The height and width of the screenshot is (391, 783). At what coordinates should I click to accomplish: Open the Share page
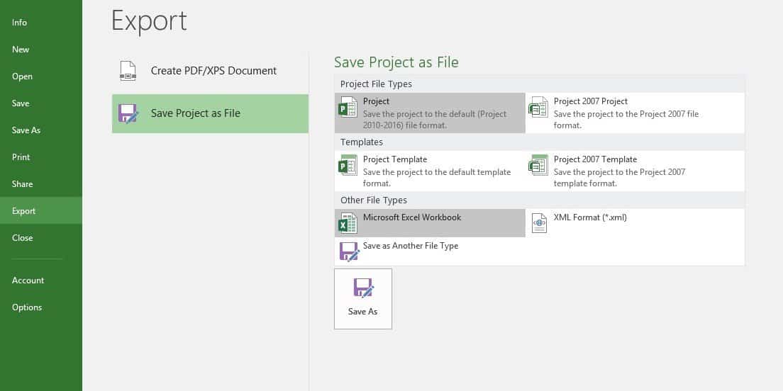(23, 184)
